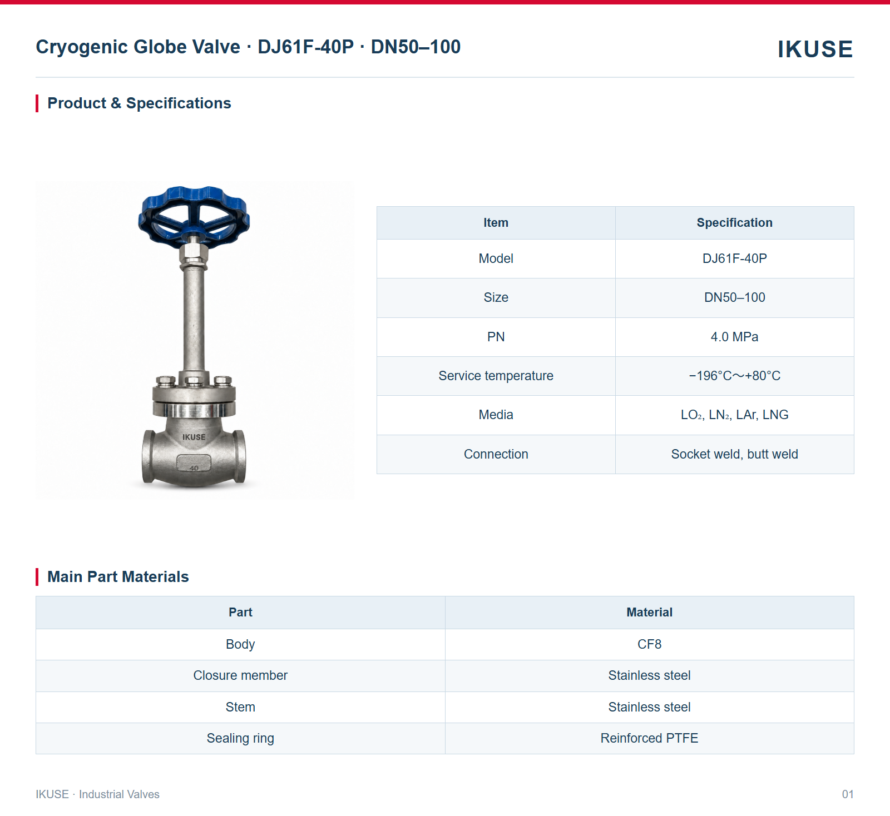Click the 'Closure member' part cell

(240, 675)
